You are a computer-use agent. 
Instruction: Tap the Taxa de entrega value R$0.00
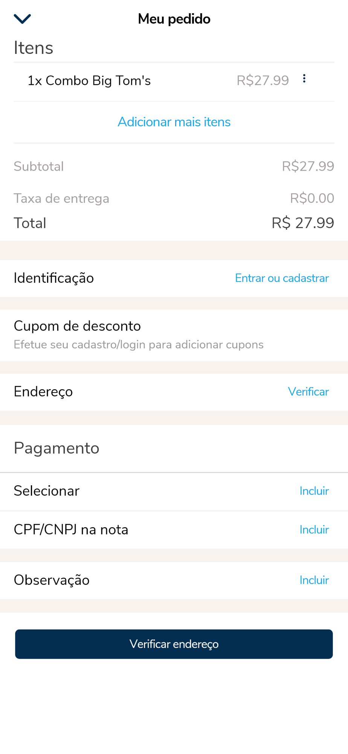pos(312,198)
